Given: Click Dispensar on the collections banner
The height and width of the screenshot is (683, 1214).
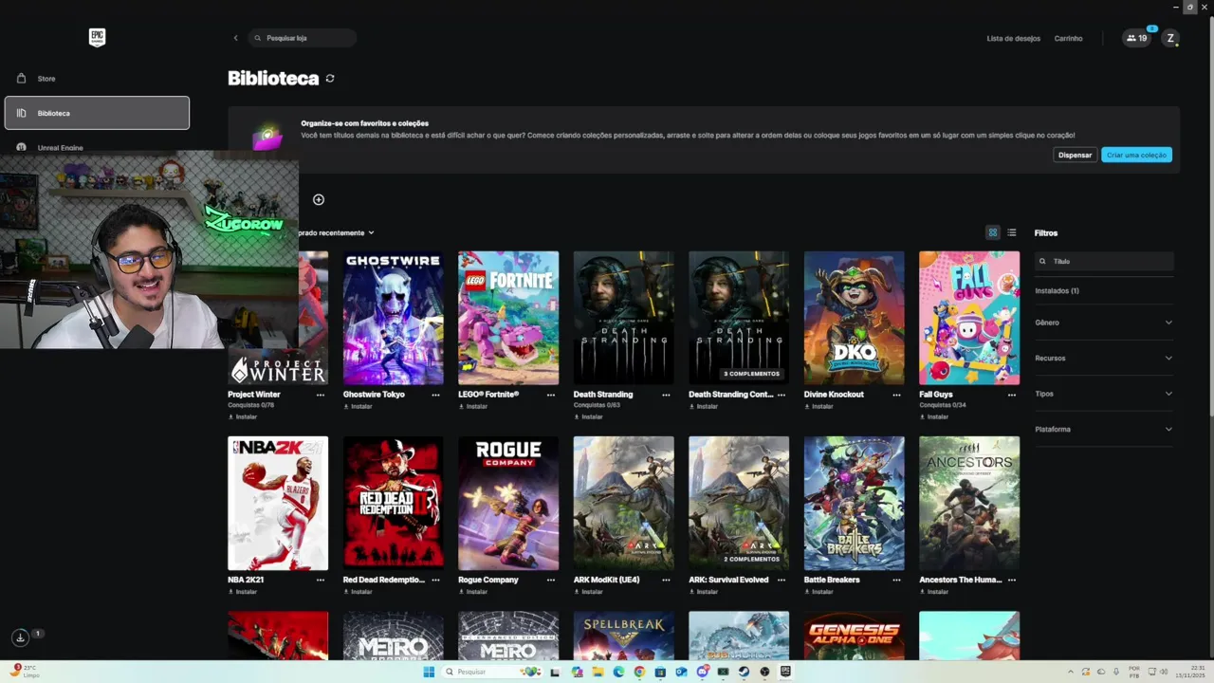Looking at the screenshot, I should pyautogui.click(x=1075, y=155).
